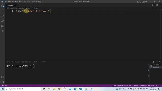Viewport: 162px width, 91px height.
Task: Switch to the Problems panel tab
Action: click(x=10, y=62)
